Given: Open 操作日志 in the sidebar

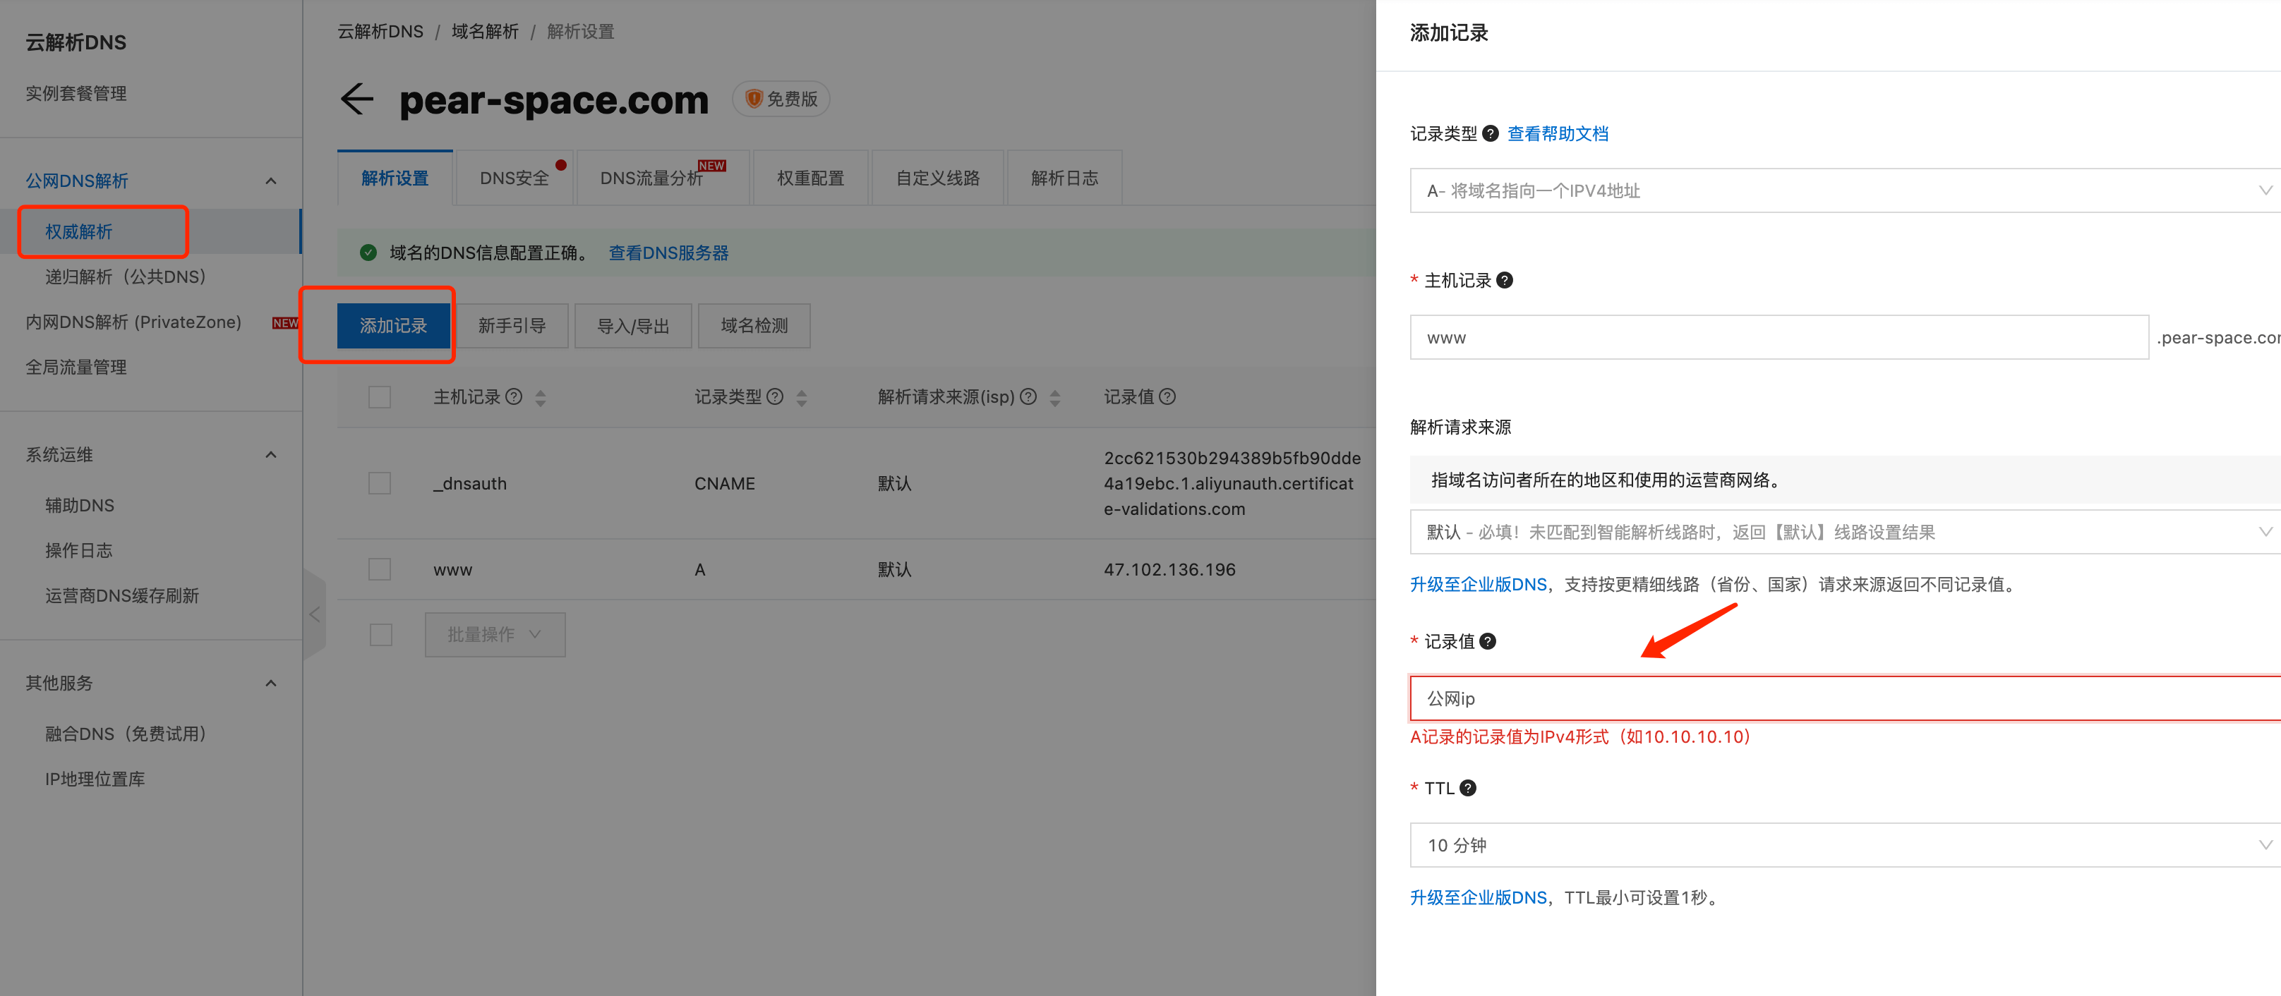Looking at the screenshot, I should [79, 551].
